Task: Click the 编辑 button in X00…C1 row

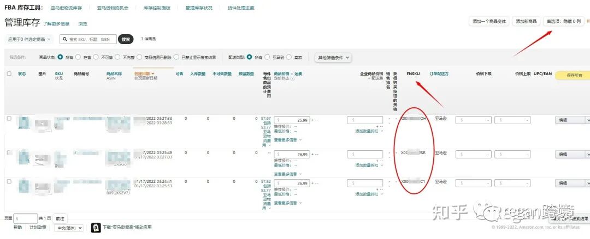Action: click(569, 183)
